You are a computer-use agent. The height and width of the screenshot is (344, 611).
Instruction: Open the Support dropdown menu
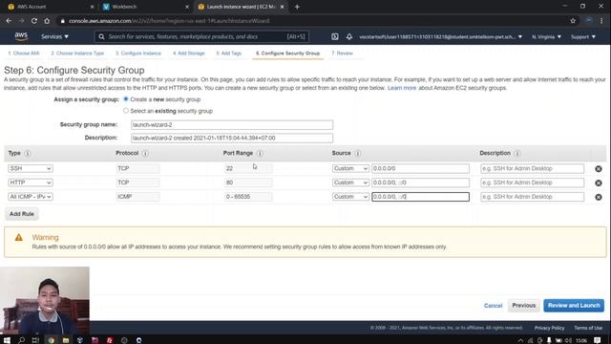[x=583, y=36]
